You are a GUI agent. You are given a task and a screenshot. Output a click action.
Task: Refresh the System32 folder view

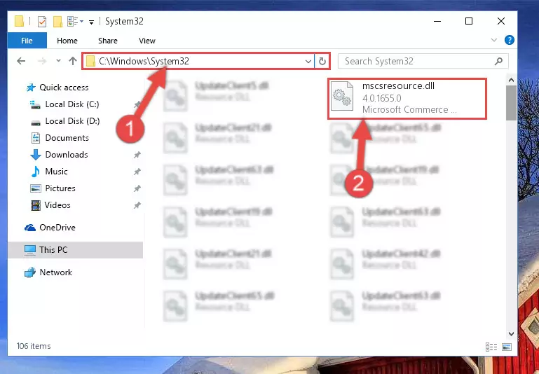(x=322, y=62)
